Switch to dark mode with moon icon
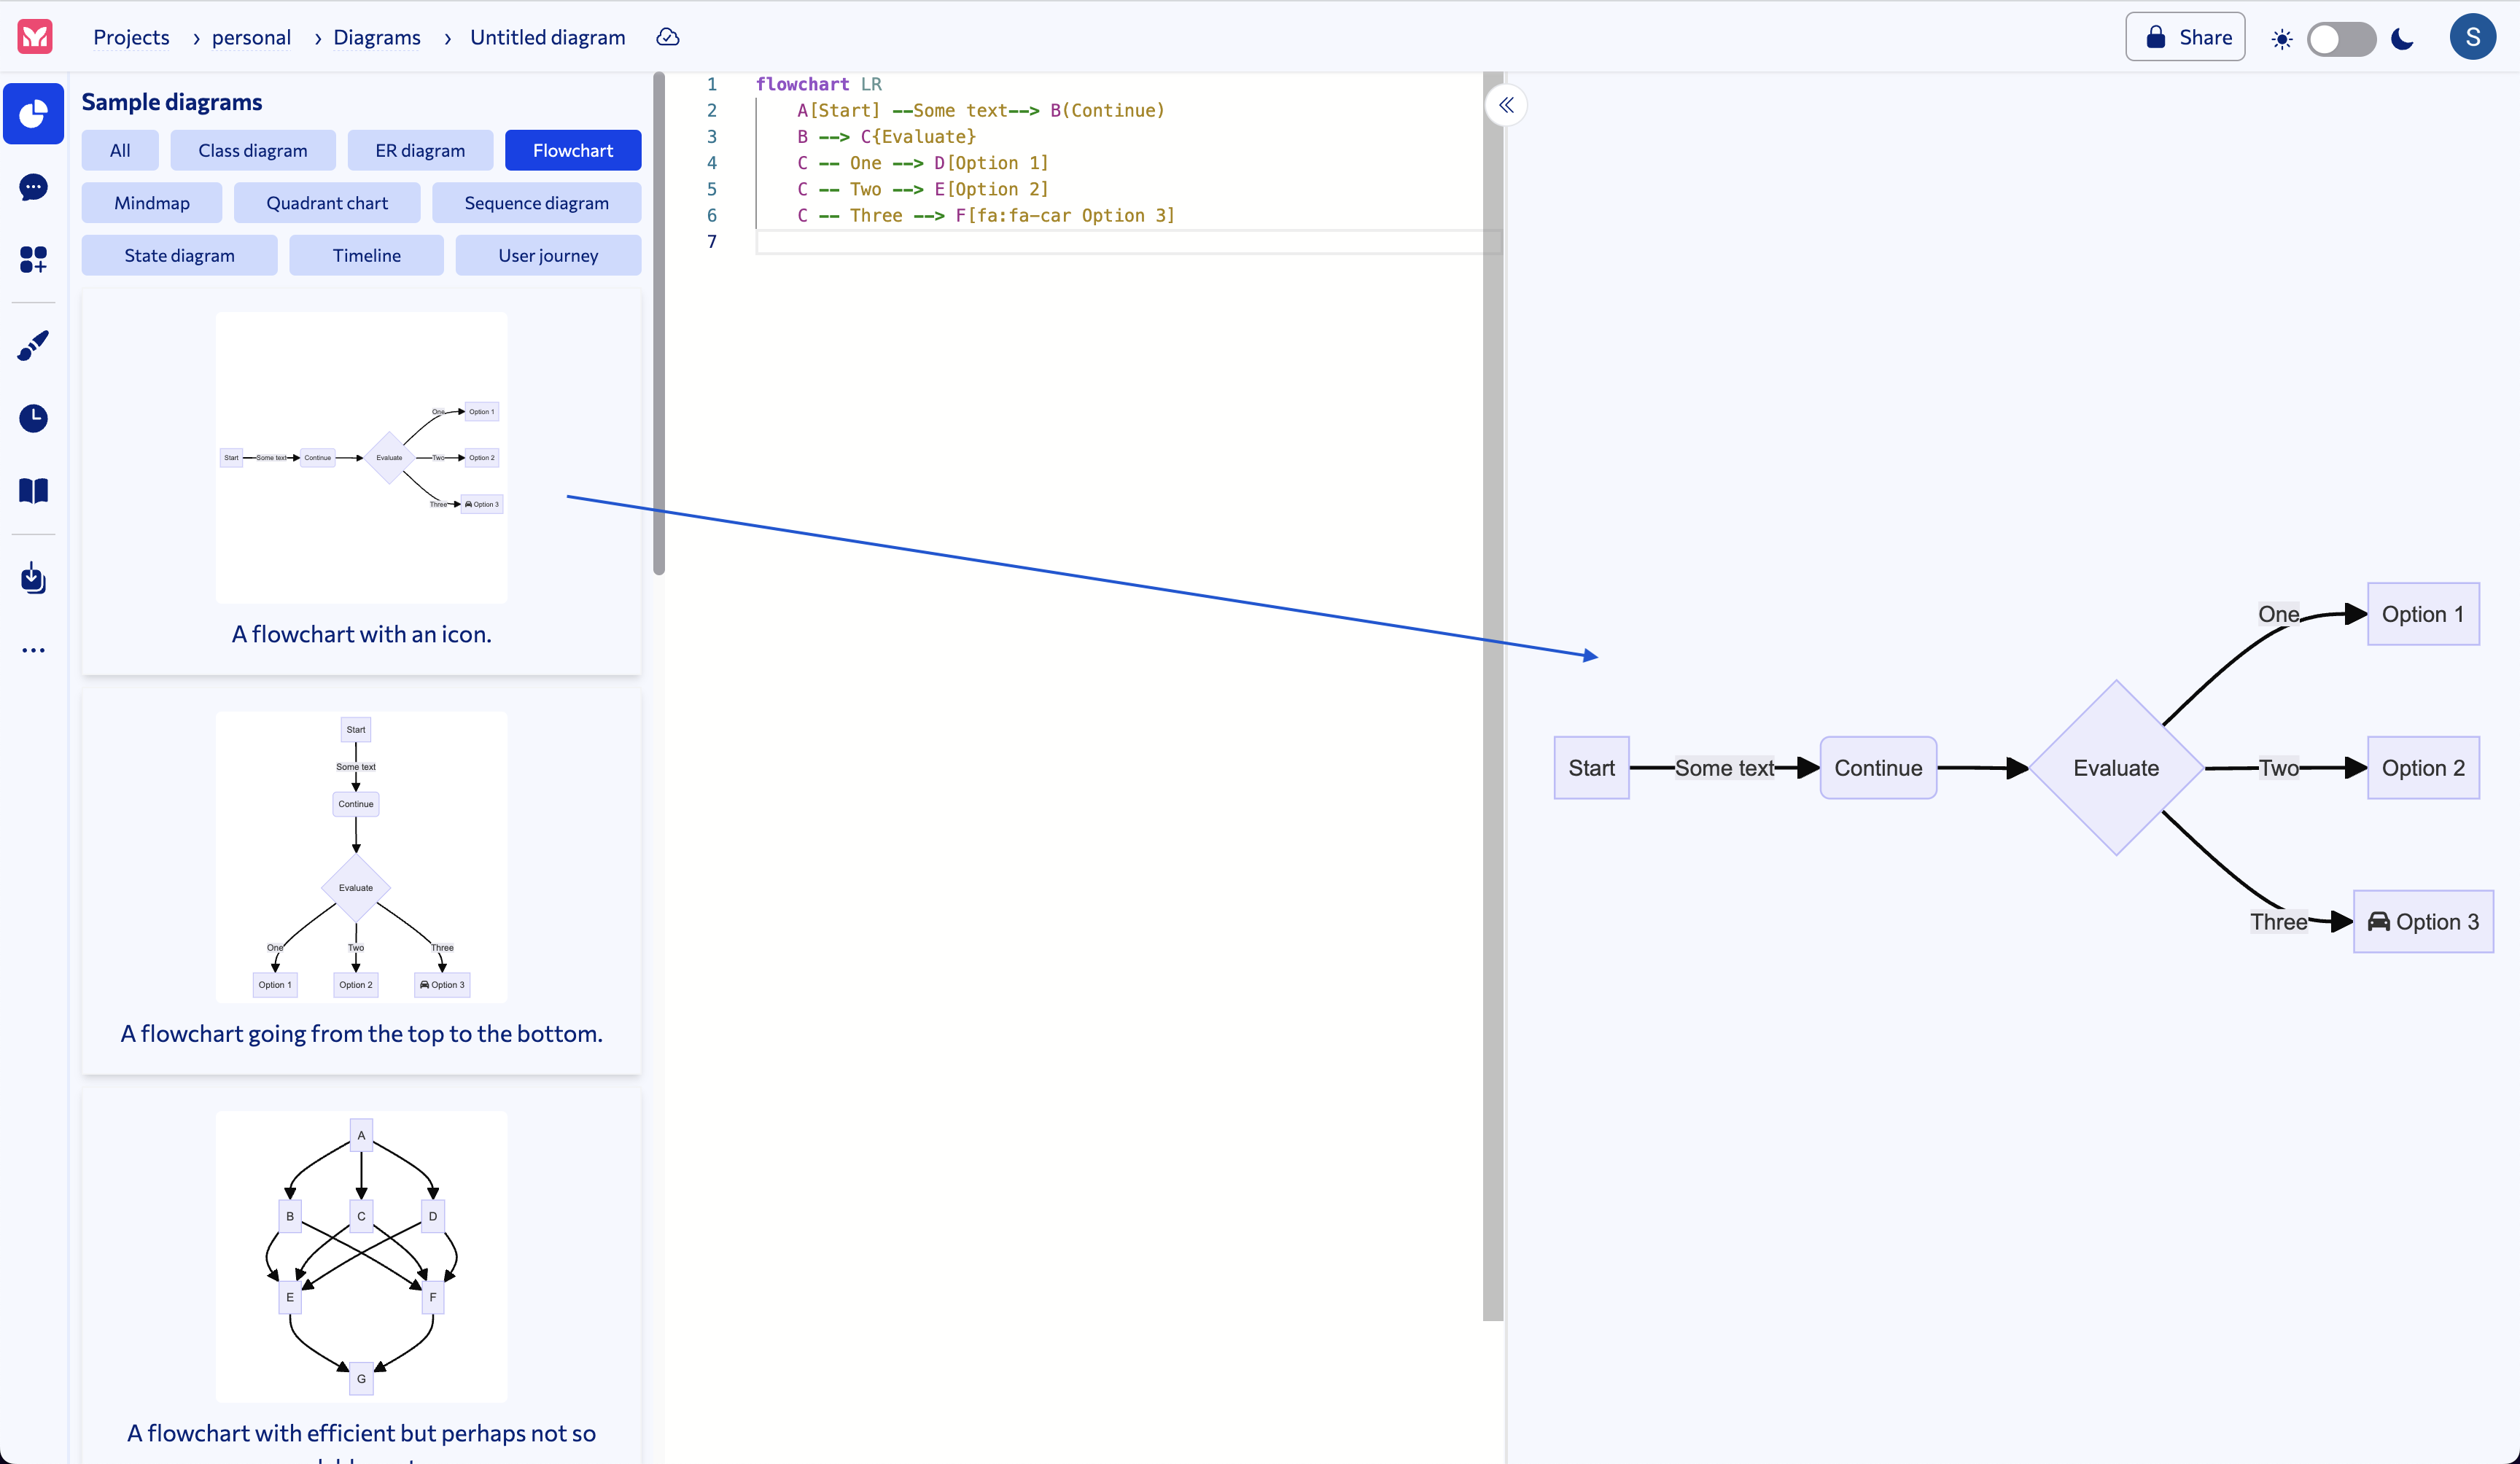The width and height of the screenshot is (2520, 1464). tap(2402, 39)
